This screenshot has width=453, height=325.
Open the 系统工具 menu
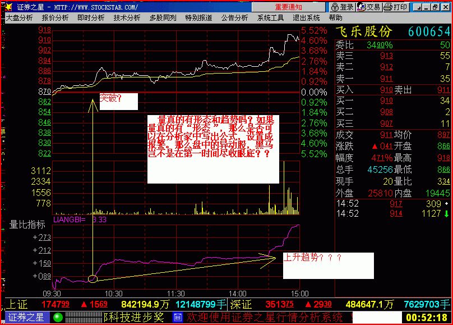[270, 17]
